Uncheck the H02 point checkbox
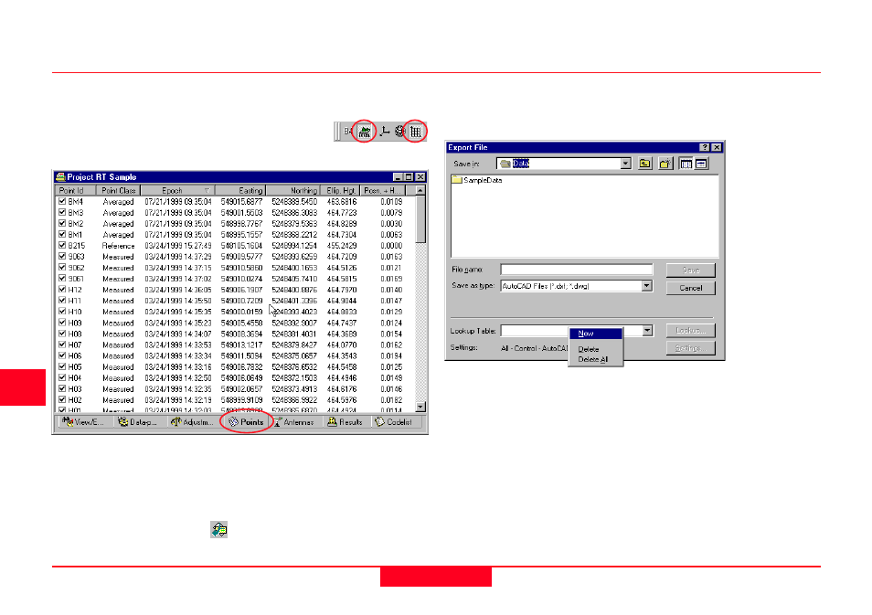Screen dimensions: 872x615 point(62,399)
